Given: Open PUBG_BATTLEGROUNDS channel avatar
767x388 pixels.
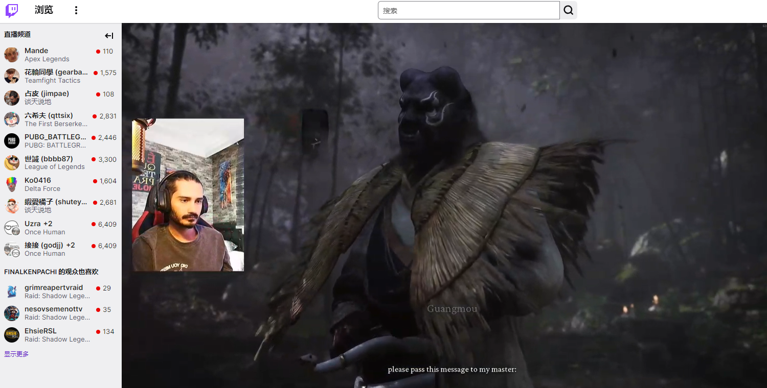Looking at the screenshot, I should 12,141.
